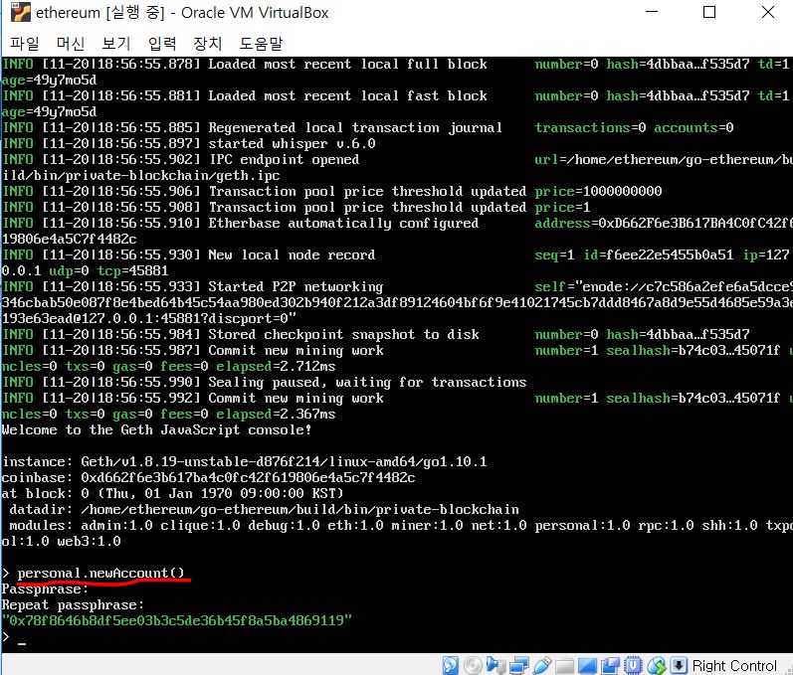Click the CPU virtualization status icon

tap(633, 665)
